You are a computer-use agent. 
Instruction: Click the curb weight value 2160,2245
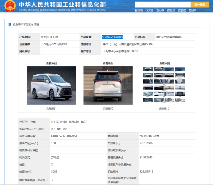(x=146, y=157)
